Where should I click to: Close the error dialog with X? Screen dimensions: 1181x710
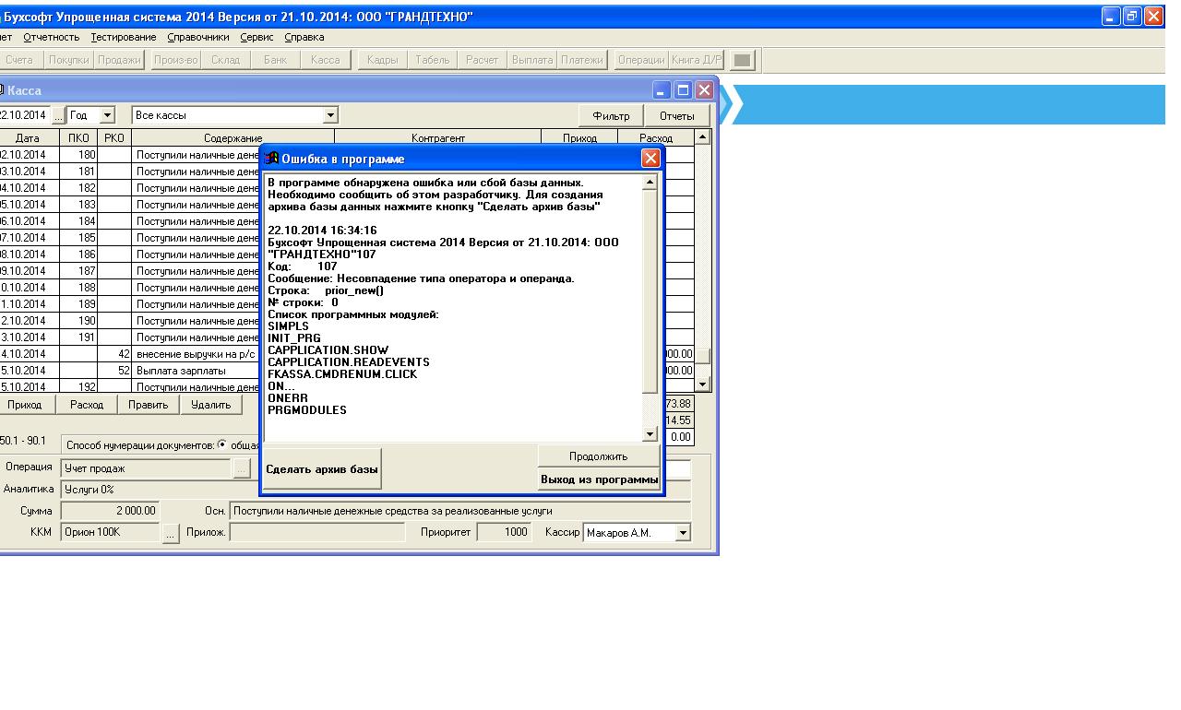pyautogui.click(x=650, y=159)
